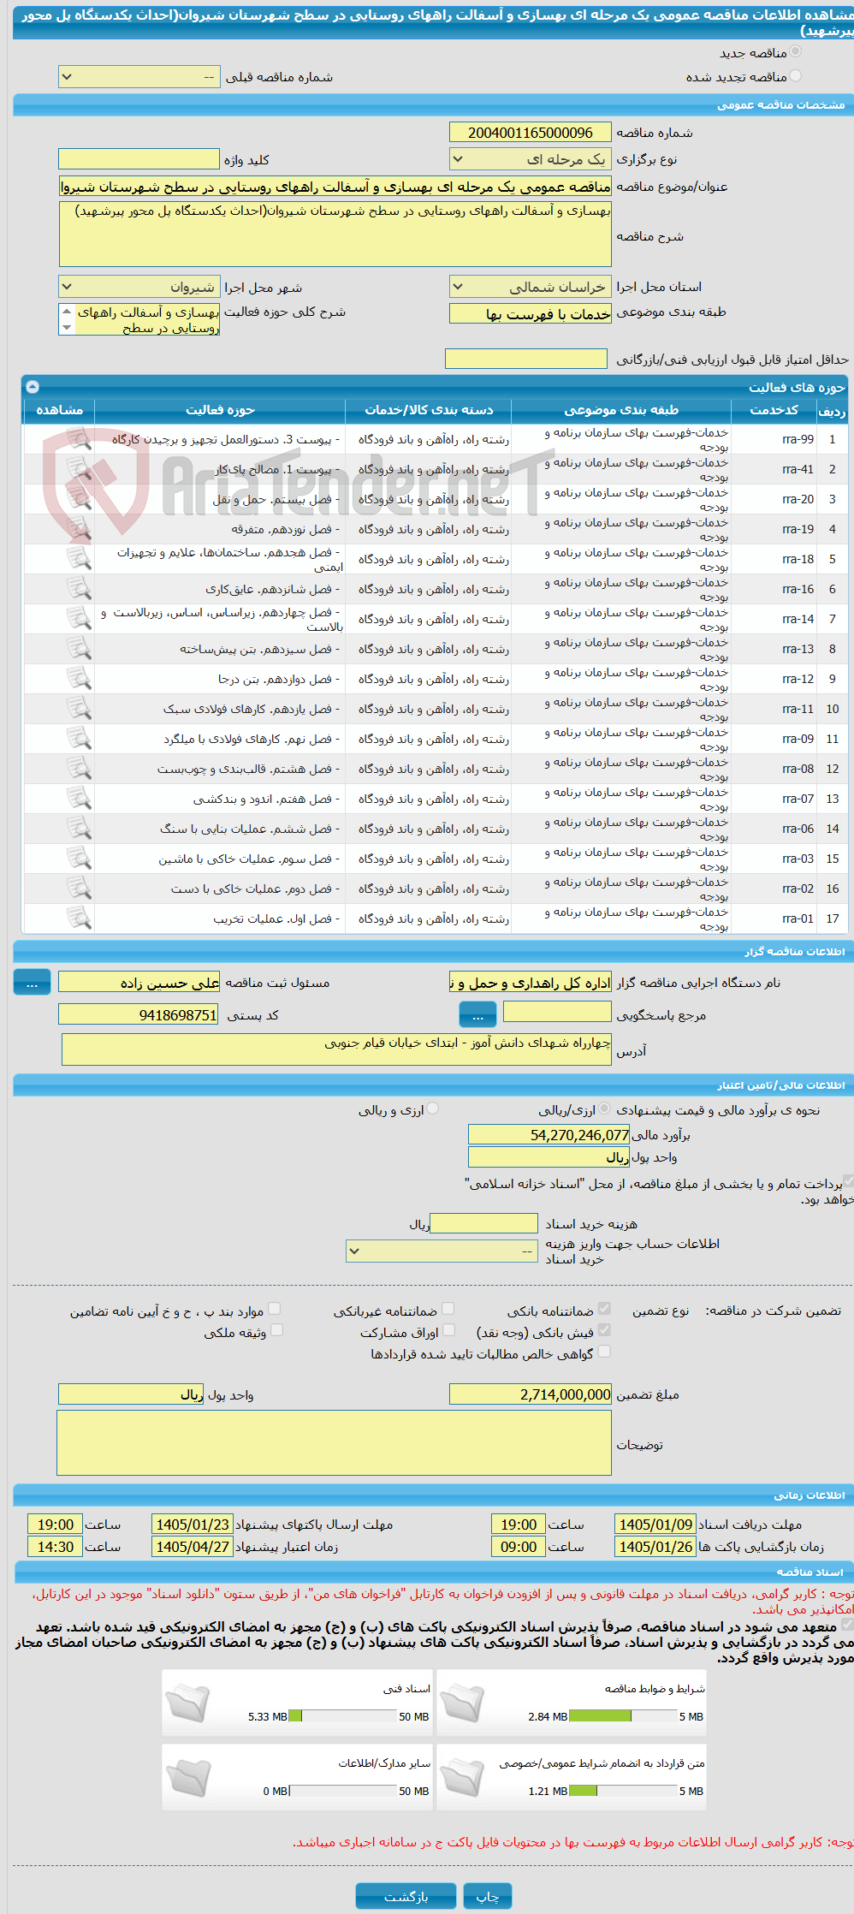This screenshot has height=1914, width=854.
Task: Click the کلید واژه input field
Action: 139,159
